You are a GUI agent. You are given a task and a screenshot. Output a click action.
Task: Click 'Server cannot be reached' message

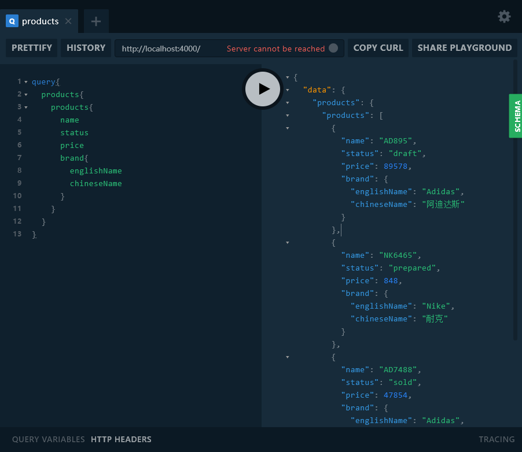click(x=275, y=49)
